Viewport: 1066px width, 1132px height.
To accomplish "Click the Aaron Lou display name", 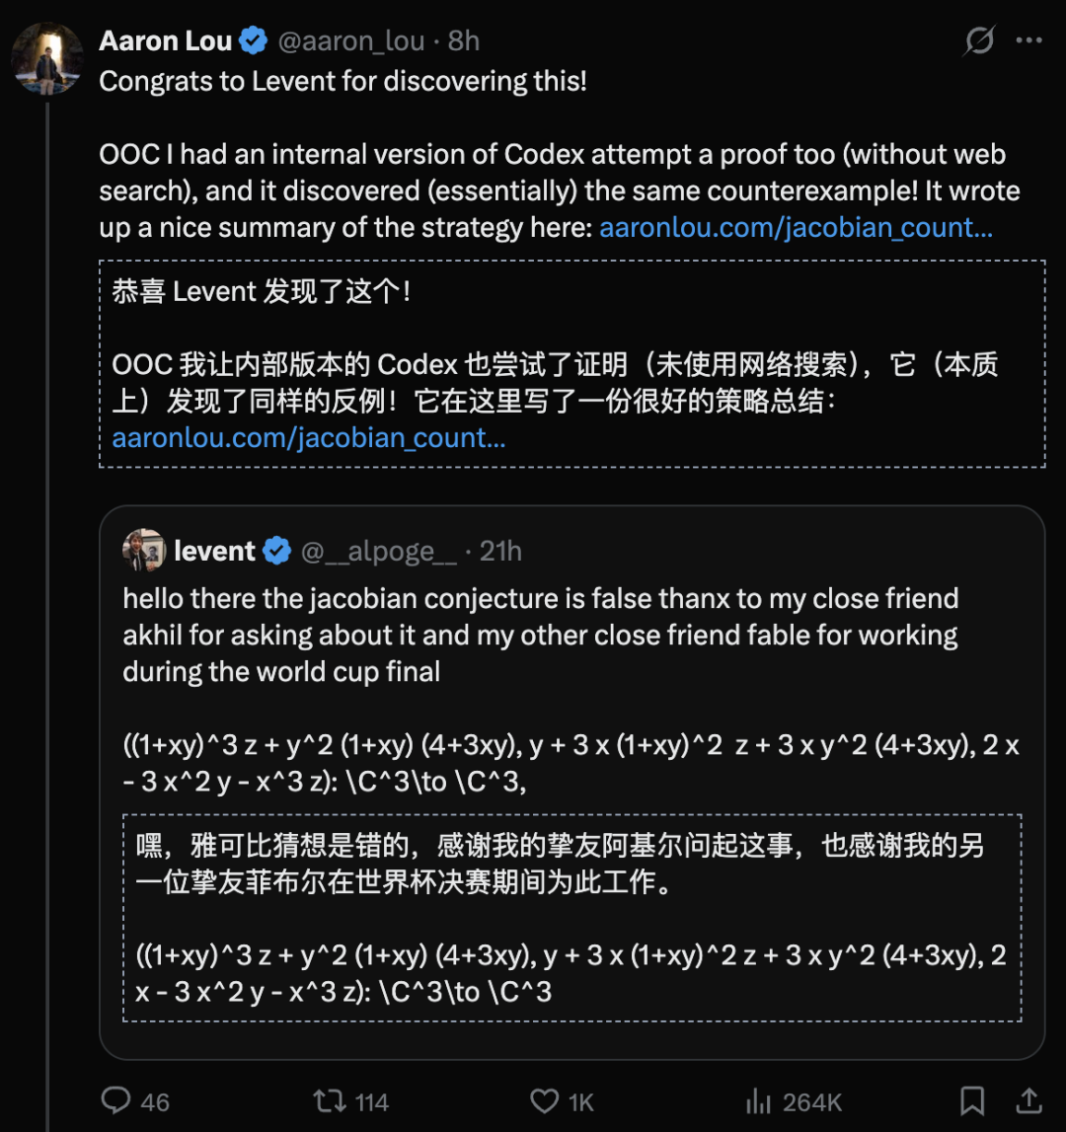I will tap(166, 41).
